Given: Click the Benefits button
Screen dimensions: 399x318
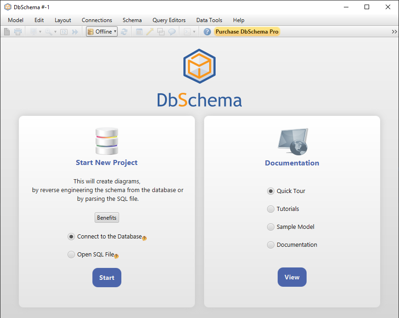Looking at the screenshot, I should 107,218.
